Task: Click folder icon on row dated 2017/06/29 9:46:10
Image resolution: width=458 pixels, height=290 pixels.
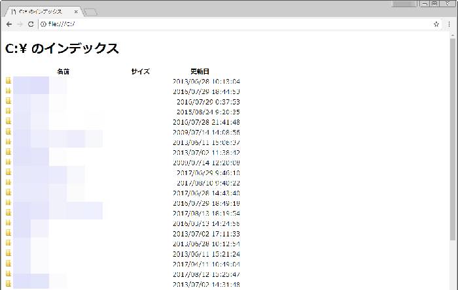Action: [9, 172]
